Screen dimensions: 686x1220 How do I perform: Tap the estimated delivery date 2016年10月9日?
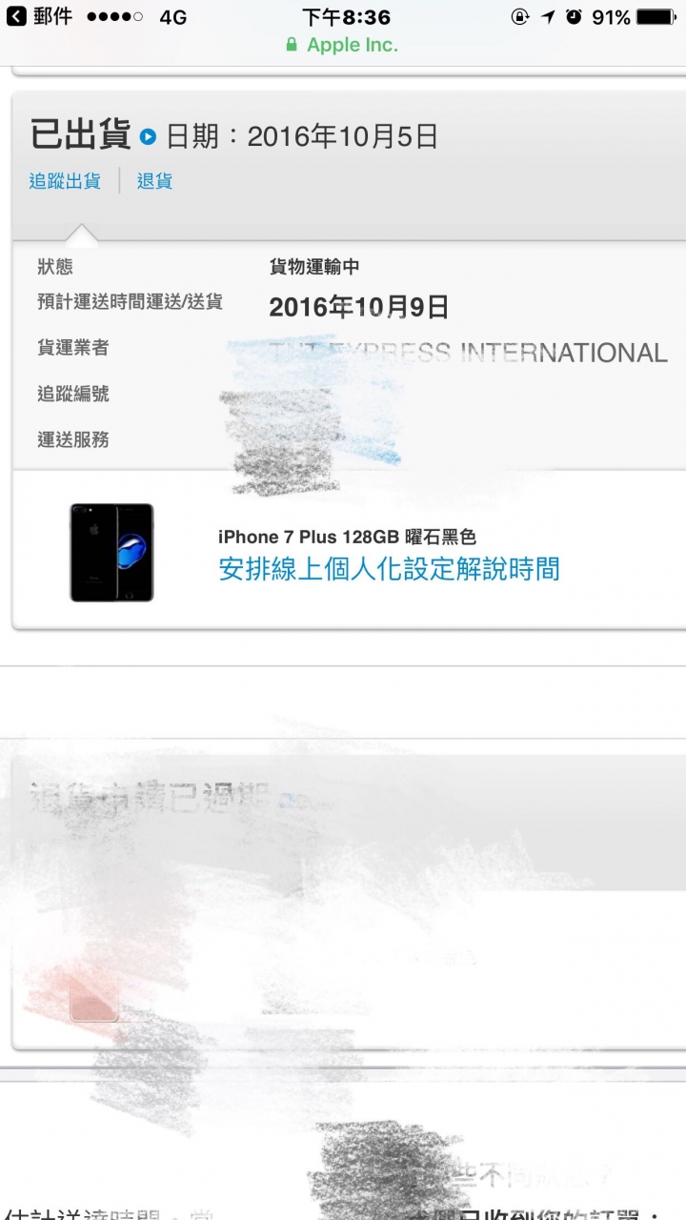[x=358, y=307]
